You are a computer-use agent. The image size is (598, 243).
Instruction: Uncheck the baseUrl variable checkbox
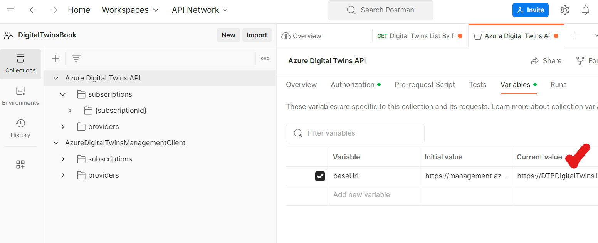click(320, 176)
